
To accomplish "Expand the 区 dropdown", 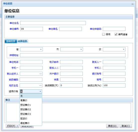I will point(124,49).
